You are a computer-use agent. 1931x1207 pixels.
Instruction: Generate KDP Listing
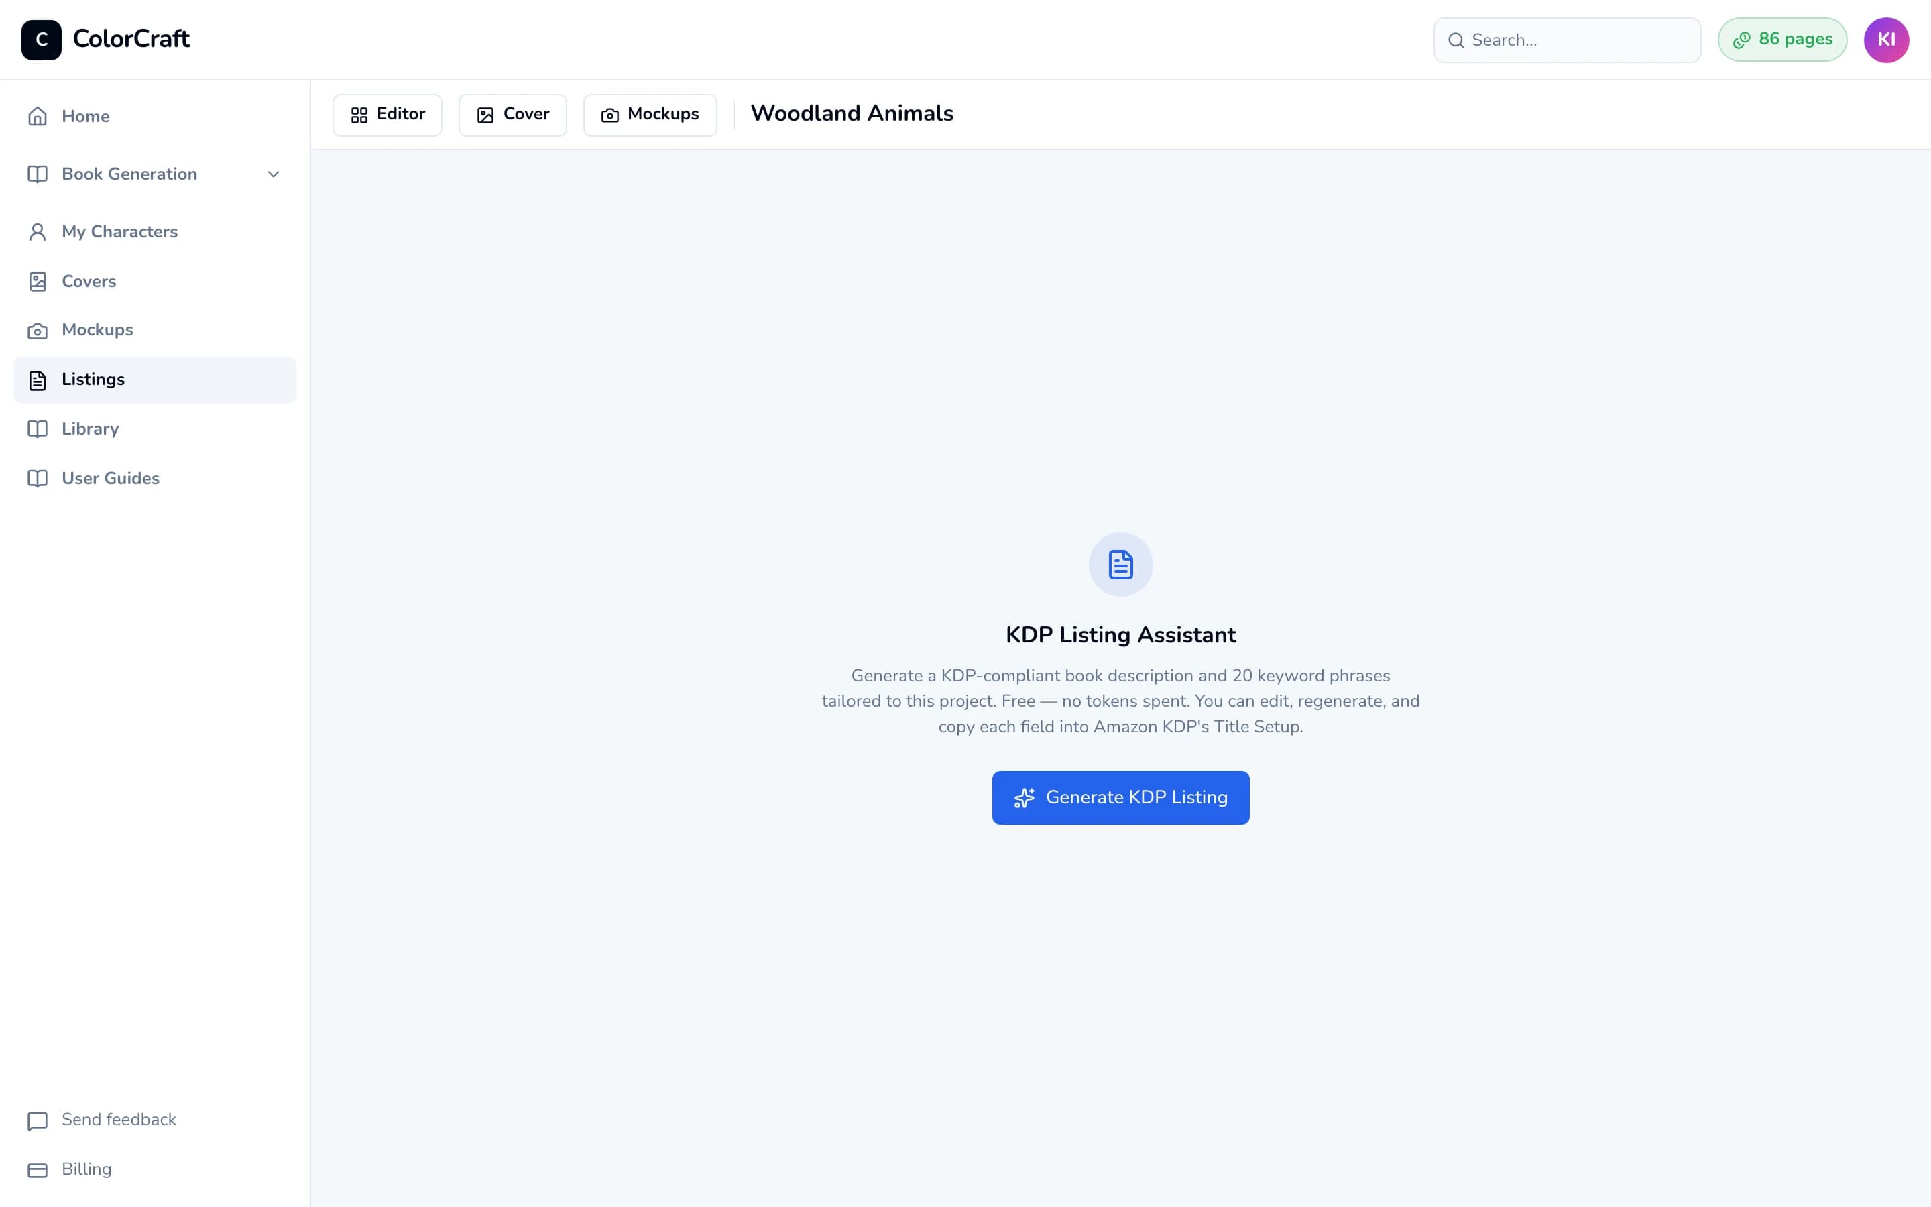1120,797
